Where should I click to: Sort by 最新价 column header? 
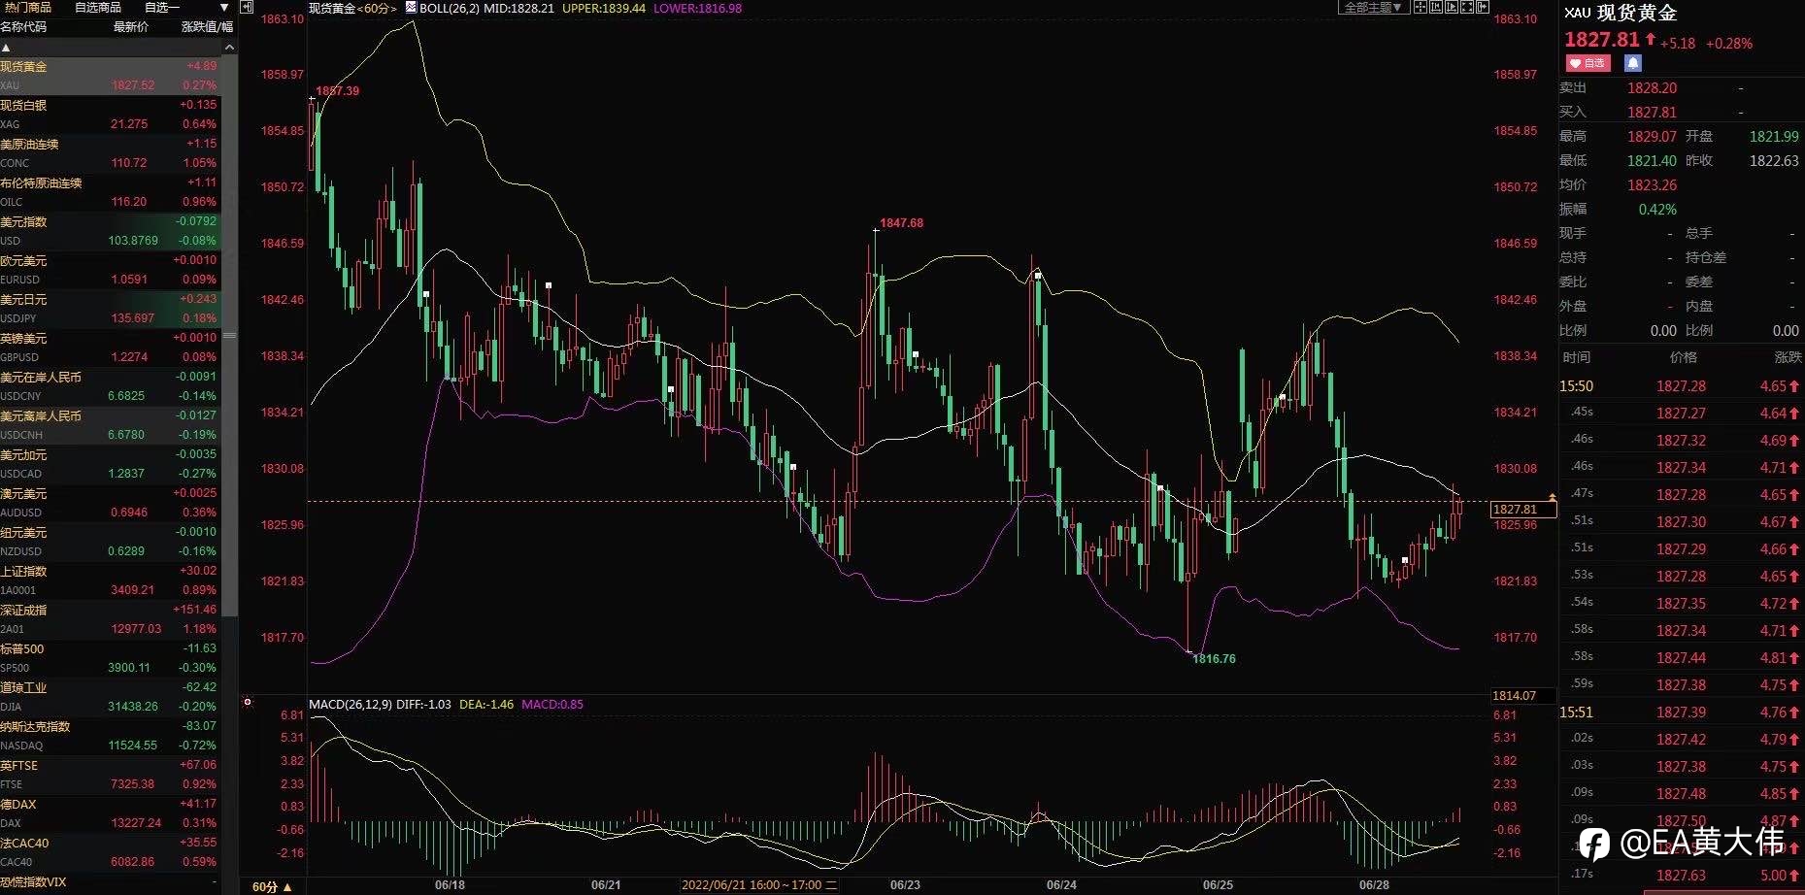131,26
